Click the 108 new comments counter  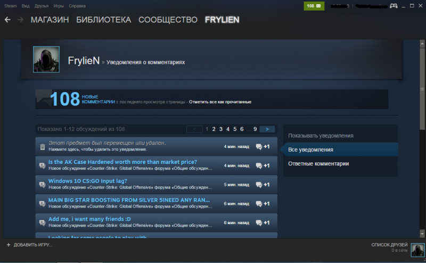(64, 99)
